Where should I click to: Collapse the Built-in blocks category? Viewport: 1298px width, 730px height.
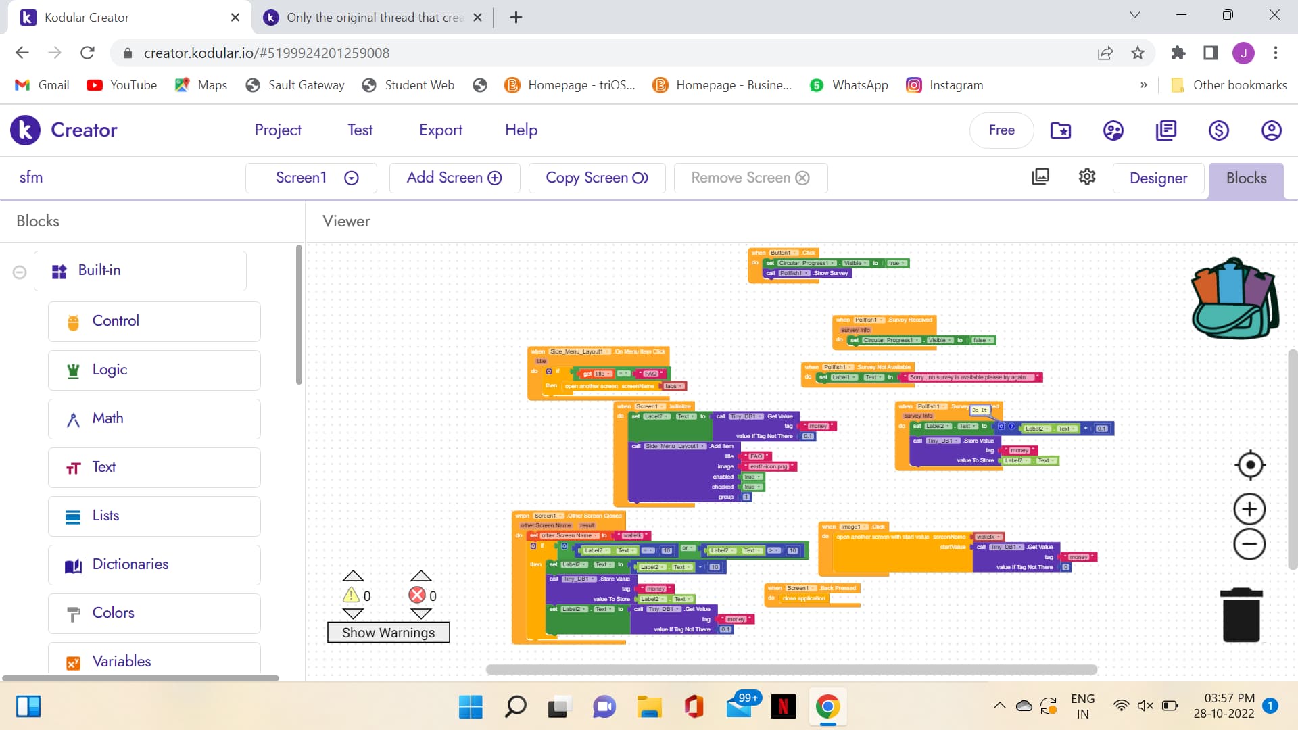[20, 271]
